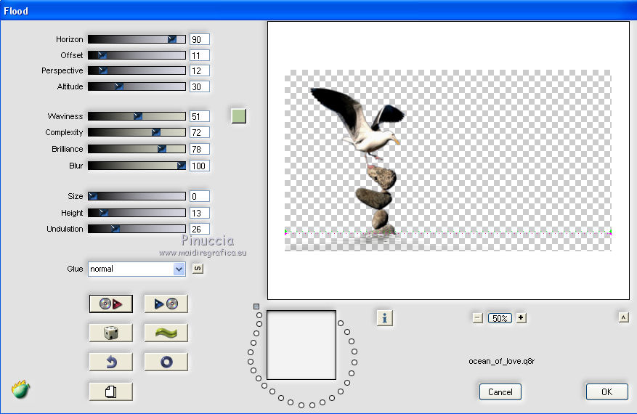Click the Size value field showing 0
Image resolution: width=637 pixels, height=414 pixels.
coord(200,196)
